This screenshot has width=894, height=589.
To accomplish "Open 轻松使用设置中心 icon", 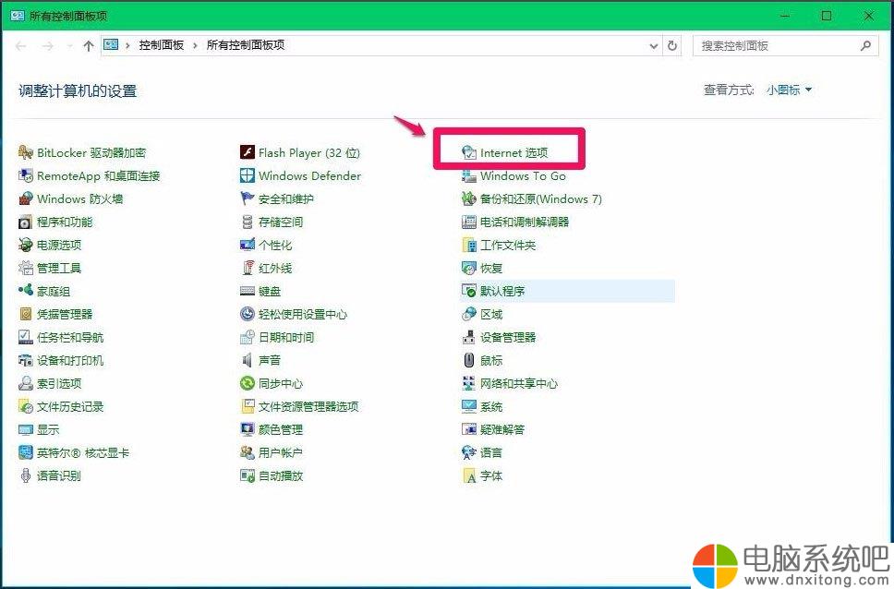I will pos(247,314).
